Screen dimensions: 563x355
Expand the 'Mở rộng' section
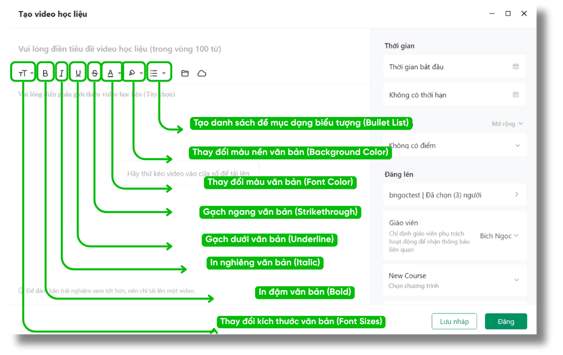507,124
